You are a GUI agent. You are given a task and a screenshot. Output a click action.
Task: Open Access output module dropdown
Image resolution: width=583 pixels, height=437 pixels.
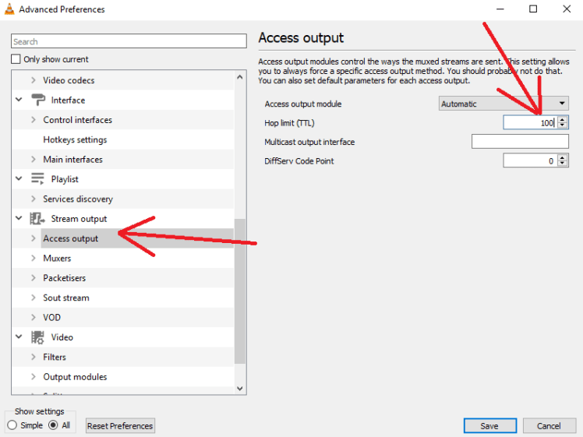point(503,104)
